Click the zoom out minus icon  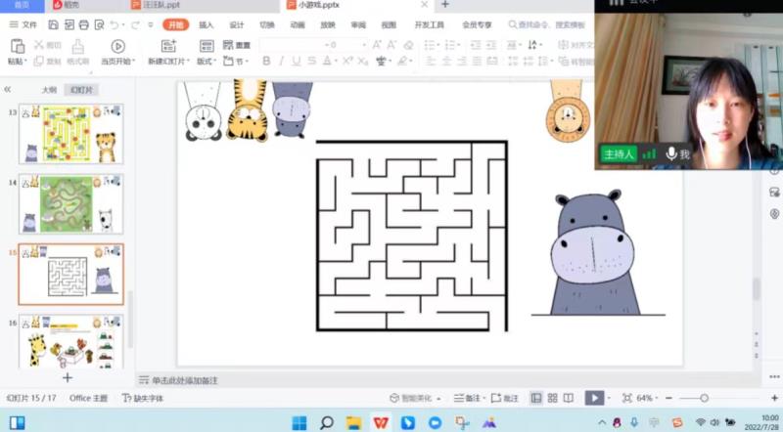click(668, 398)
